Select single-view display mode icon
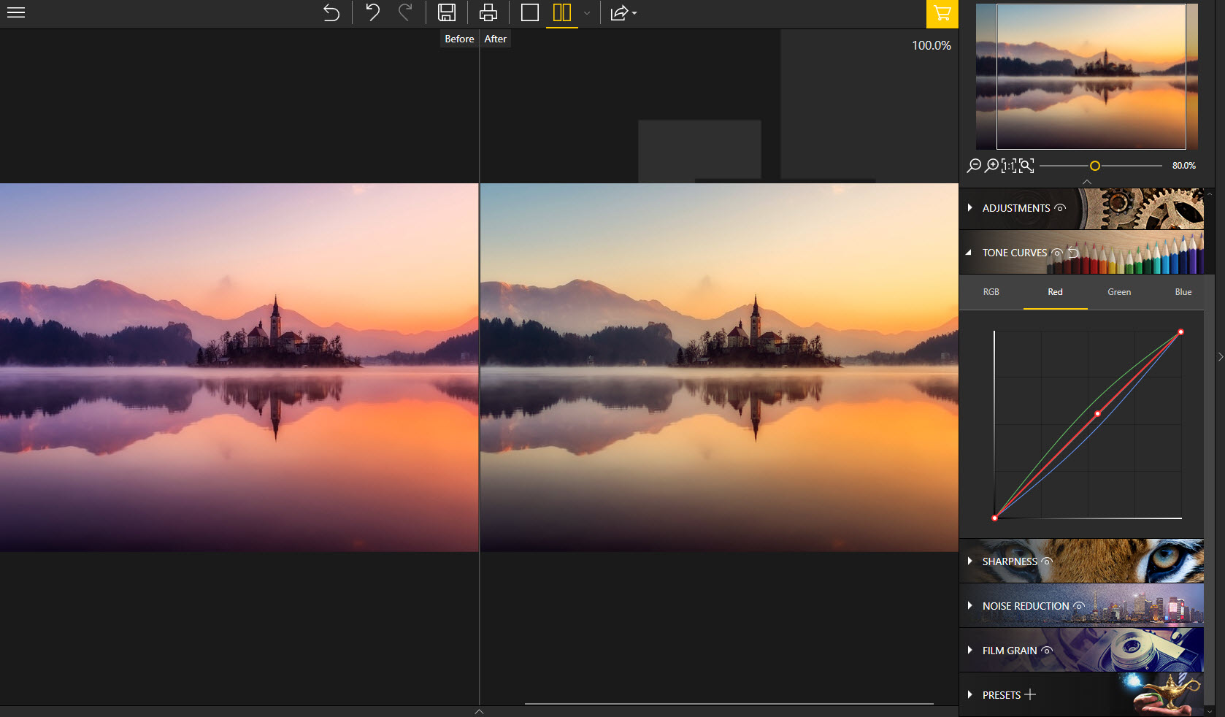The width and height of the screenshot is (1225, 717). click(x=529, y=12)
